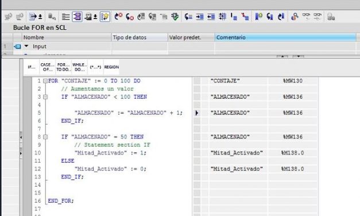Click the clockwise arrow with red X icon
Screen dimensions: 360x216
118,17
